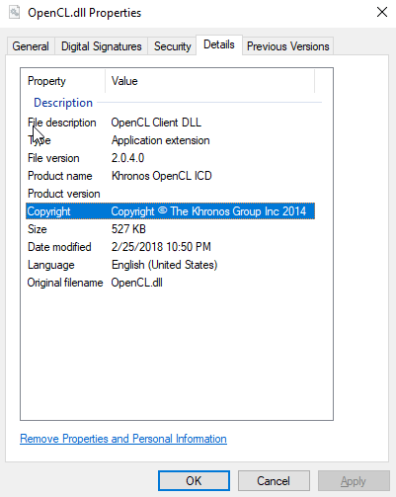Click the Property column header

(x=46, y=81)
